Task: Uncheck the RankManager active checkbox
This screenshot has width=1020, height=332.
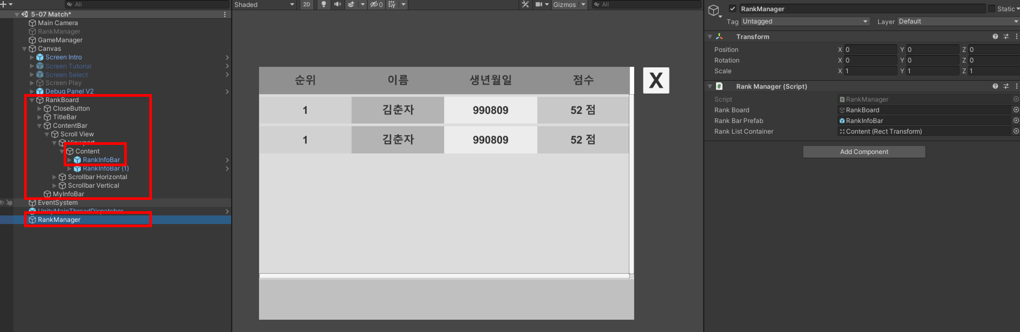Action: [733, 9]
